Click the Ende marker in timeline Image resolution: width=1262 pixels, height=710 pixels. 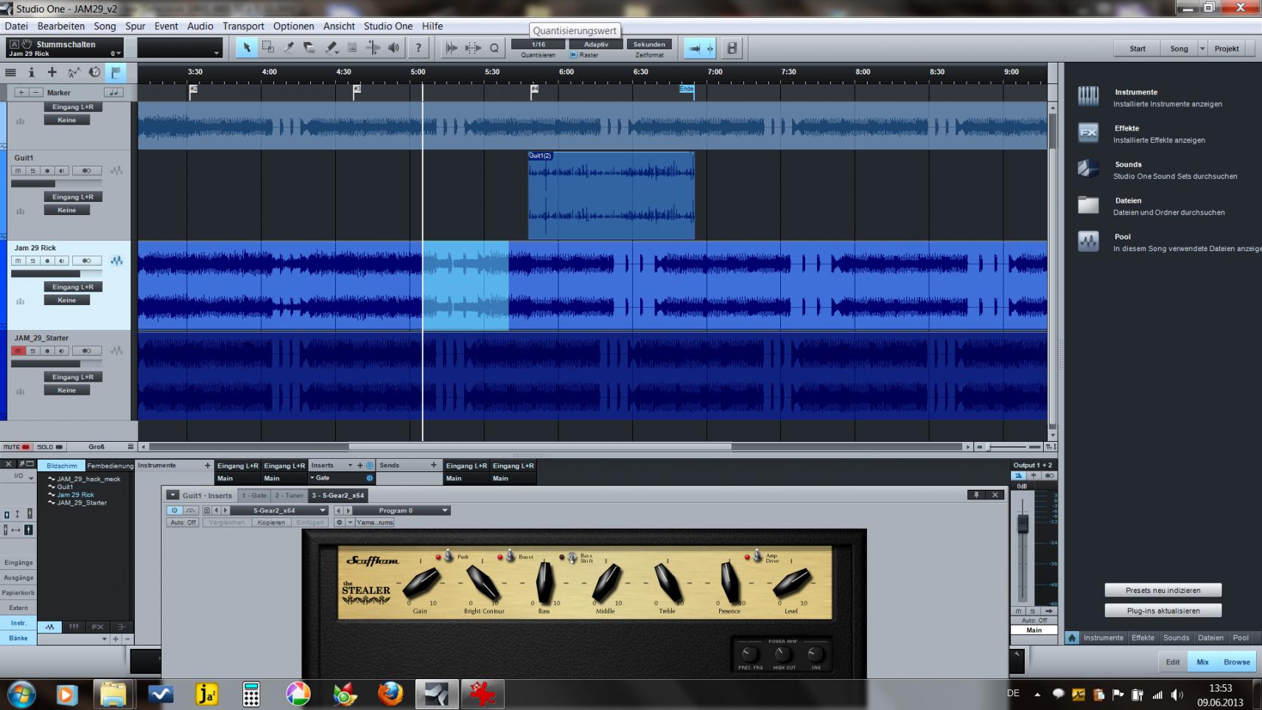pyautogui.click(x=686, y=89)
